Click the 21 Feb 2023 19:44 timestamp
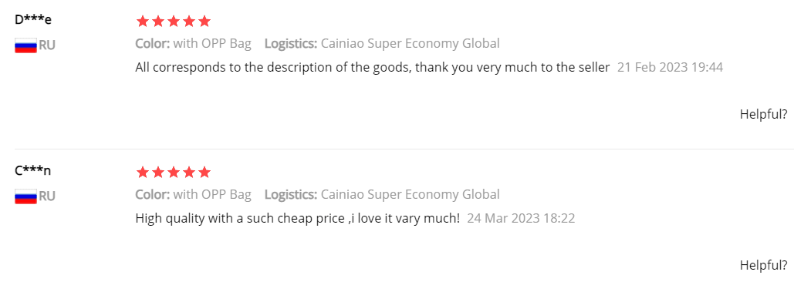The width and height of the screenshot is (794, 292). (x=670, y=68)
